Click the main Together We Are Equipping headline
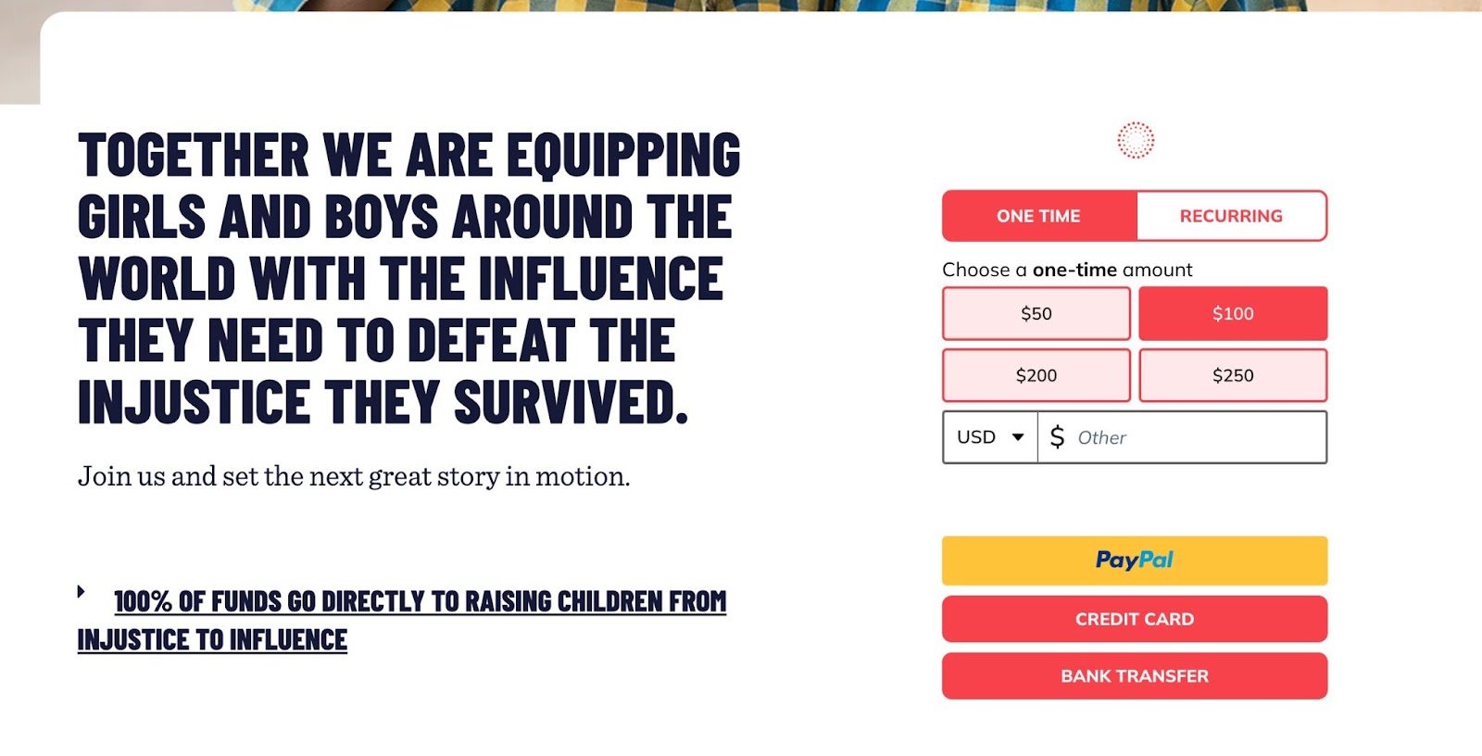The image size is (1482, 756). [408, 278]
